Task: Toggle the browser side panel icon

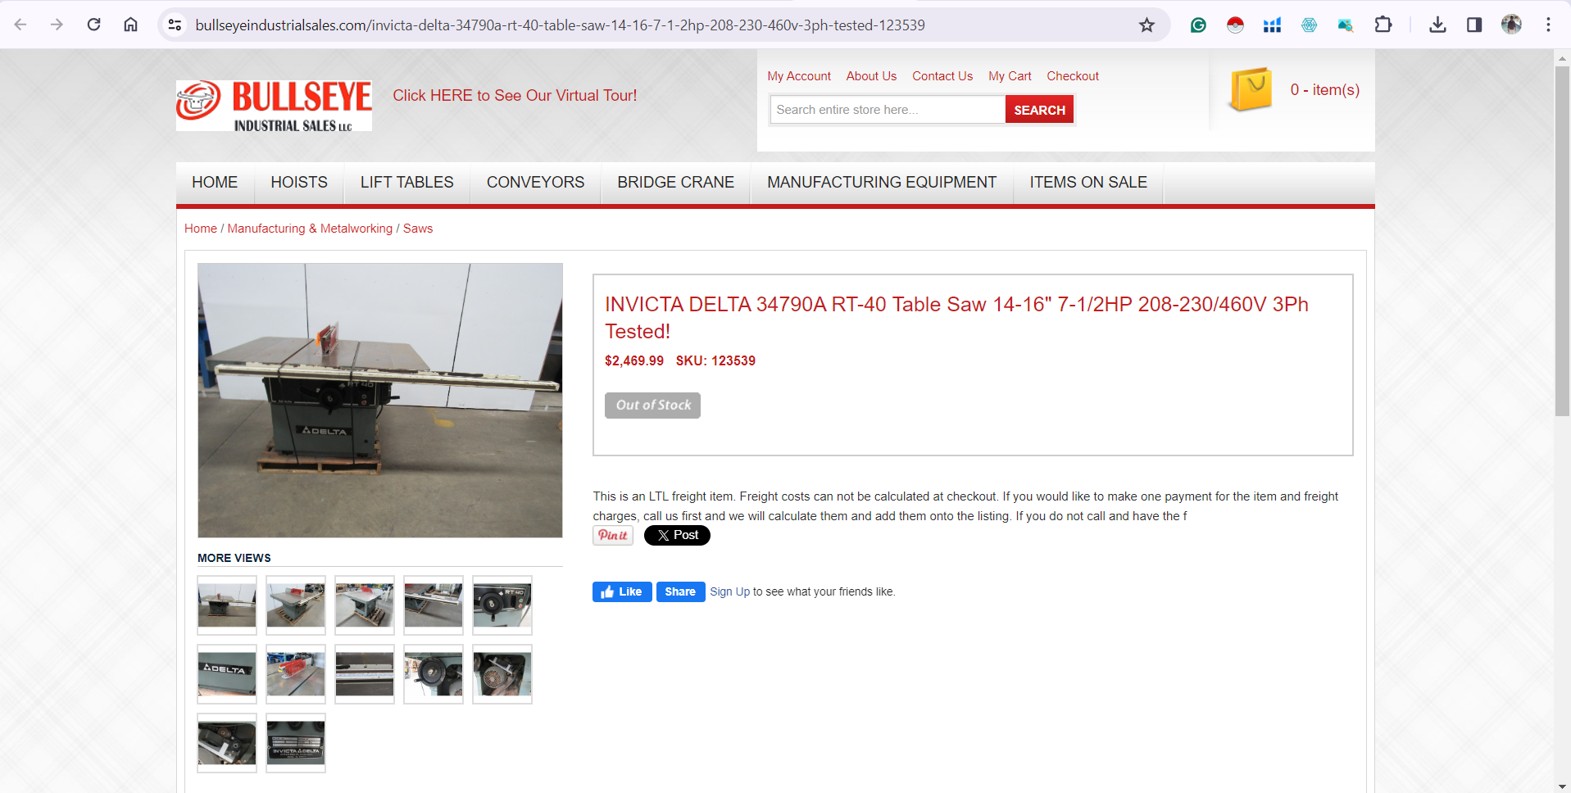Action: click(x=1474, y=25)
